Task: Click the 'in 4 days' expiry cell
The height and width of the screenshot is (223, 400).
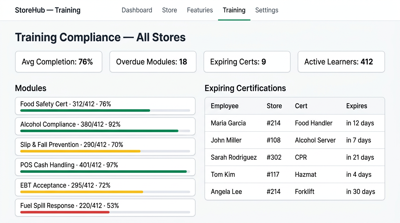Action: tap(359, 175)
